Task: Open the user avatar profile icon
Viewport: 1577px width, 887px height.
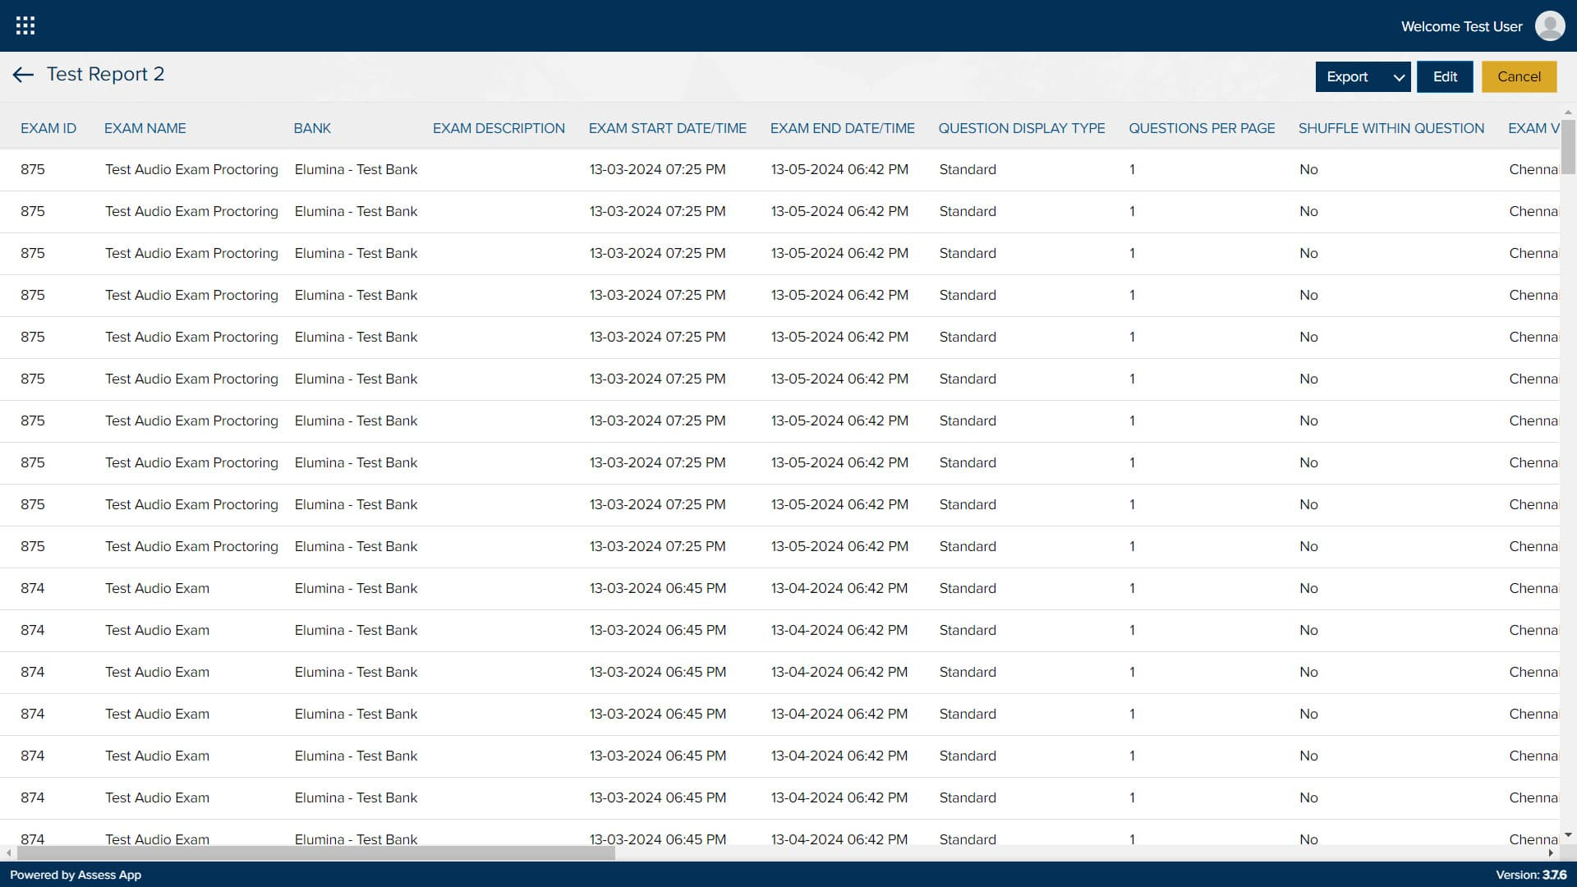Action: pyautogui.click(x=1549, y=25)
